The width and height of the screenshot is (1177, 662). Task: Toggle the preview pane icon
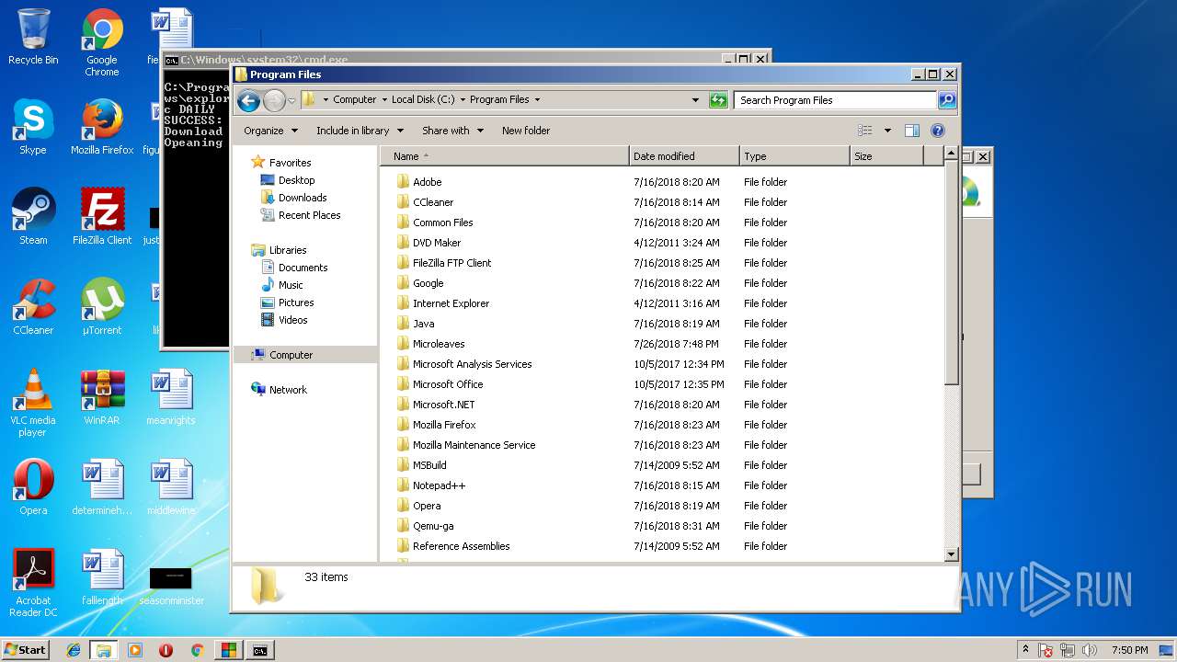coord(912,131)
